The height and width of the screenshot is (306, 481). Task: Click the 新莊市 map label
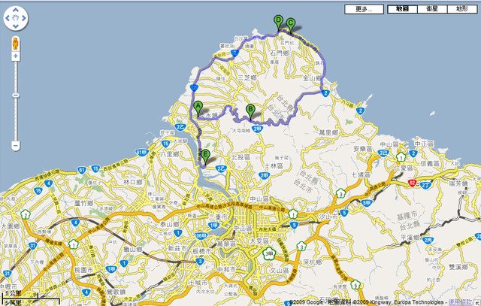click(x=177, y=248)
